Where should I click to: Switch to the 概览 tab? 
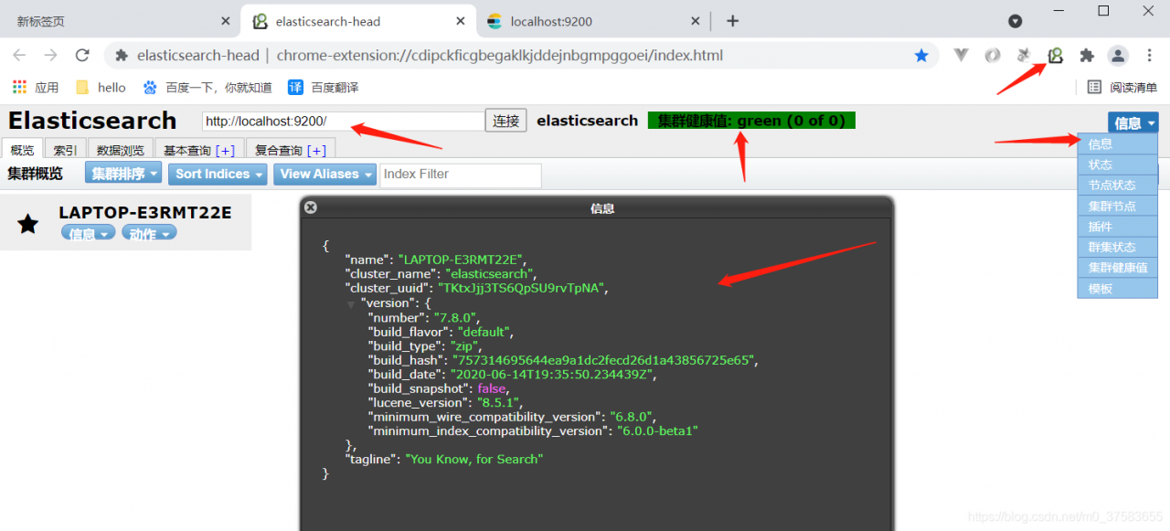point(22,150)
